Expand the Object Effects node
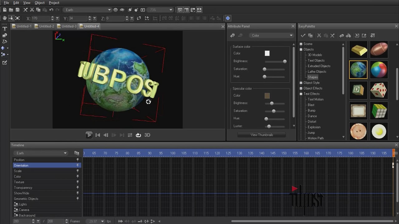Viewport: 399px width, 224px height. tap(301, 88)
